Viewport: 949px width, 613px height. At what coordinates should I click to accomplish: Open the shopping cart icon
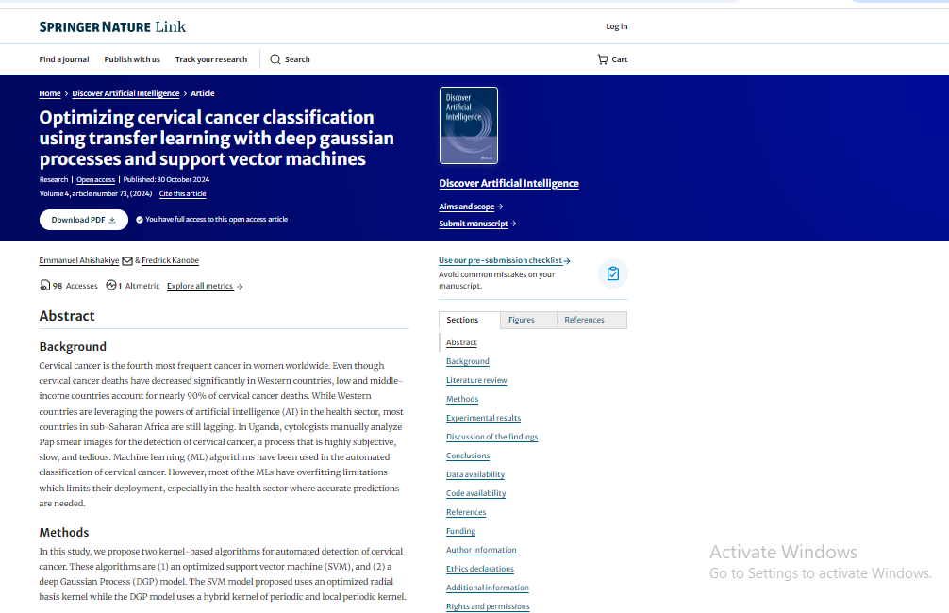pyautogui.click(x=603, y=59)
